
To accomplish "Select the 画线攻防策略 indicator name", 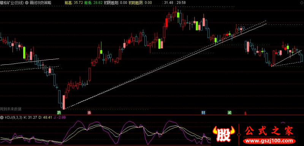I will (41, 3).
